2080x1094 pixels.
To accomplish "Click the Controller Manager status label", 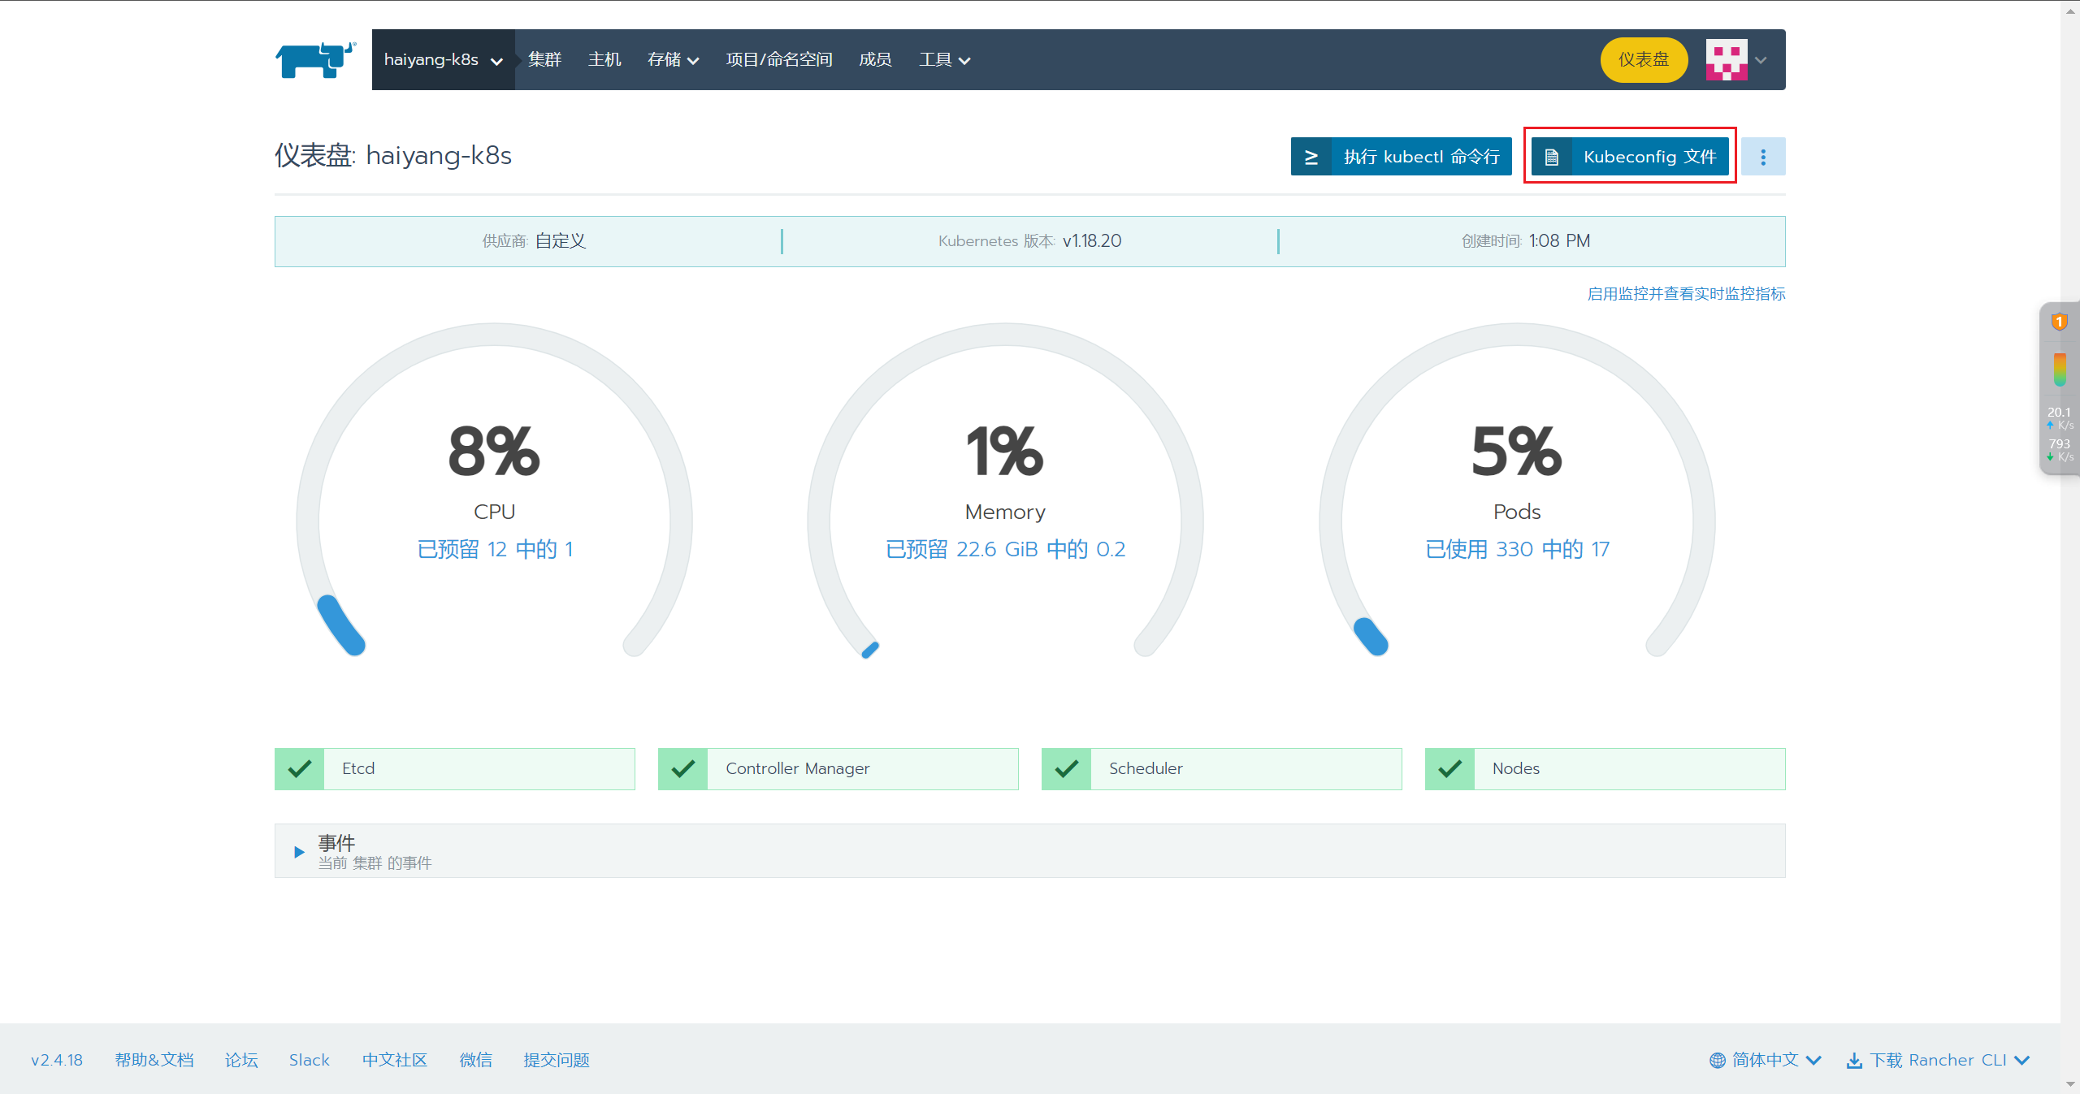I will pyautogui.click(x=797, y=768).
